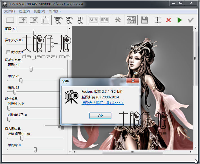Click the 右侧 11 slider handle
This screenshot has width=200, height=164.
tap(15, 92)
